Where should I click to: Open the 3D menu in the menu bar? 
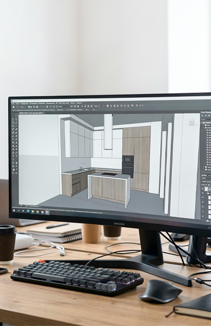tap(57, 103)
